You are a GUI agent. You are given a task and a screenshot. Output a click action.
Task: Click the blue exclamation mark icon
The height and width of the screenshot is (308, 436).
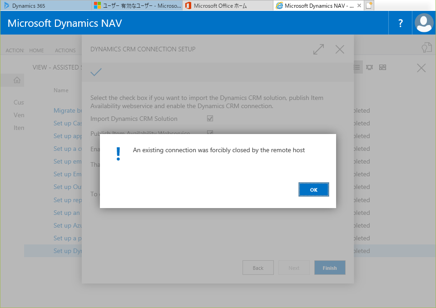click(118, 154)
